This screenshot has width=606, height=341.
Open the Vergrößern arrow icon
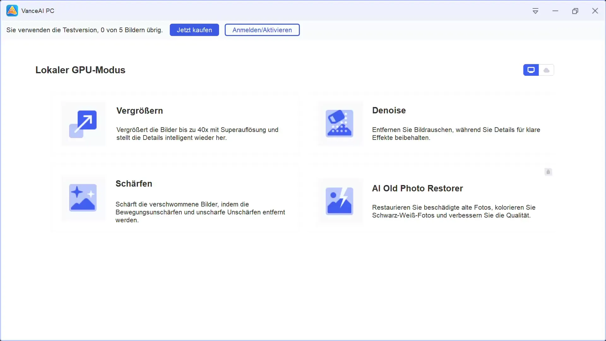pos(83,124)
